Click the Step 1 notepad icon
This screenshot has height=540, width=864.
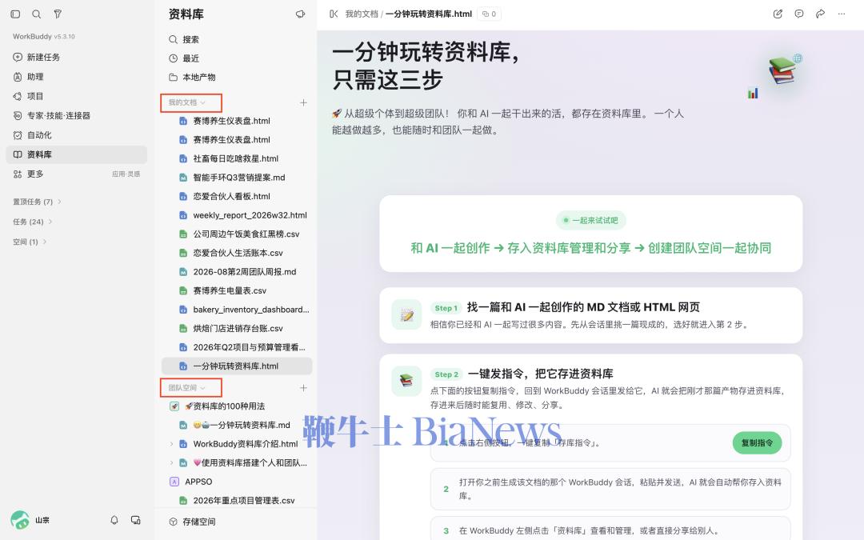(406, 314)
